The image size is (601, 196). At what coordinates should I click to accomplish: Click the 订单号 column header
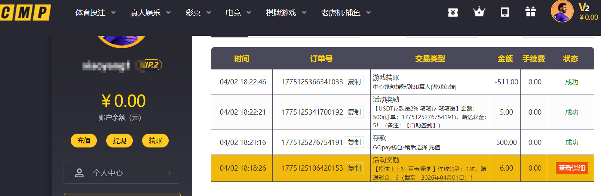pyautogui.click(x=321, y=59)
